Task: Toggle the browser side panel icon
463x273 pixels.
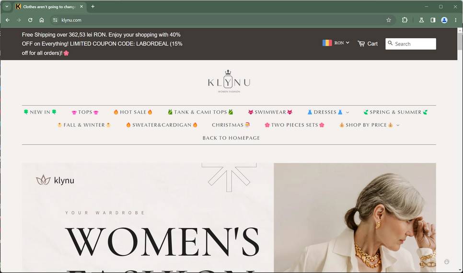Action: coord(433,20)
